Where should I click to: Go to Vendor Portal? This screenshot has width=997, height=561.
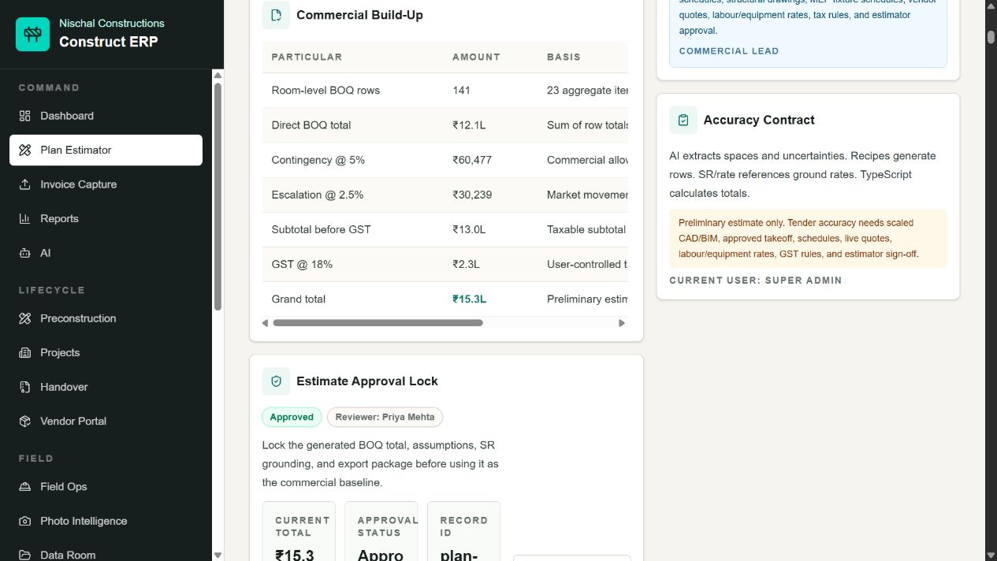pos(106,421)
